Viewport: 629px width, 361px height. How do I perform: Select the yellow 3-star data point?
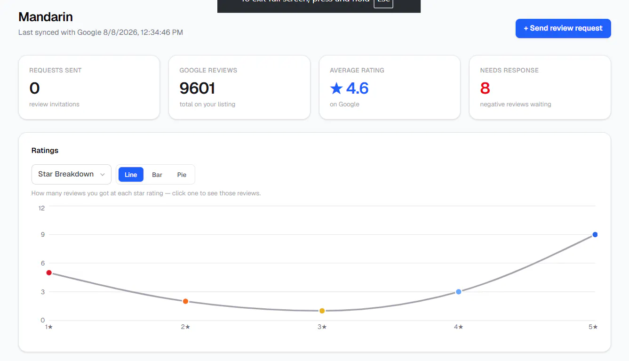[322, 311]
